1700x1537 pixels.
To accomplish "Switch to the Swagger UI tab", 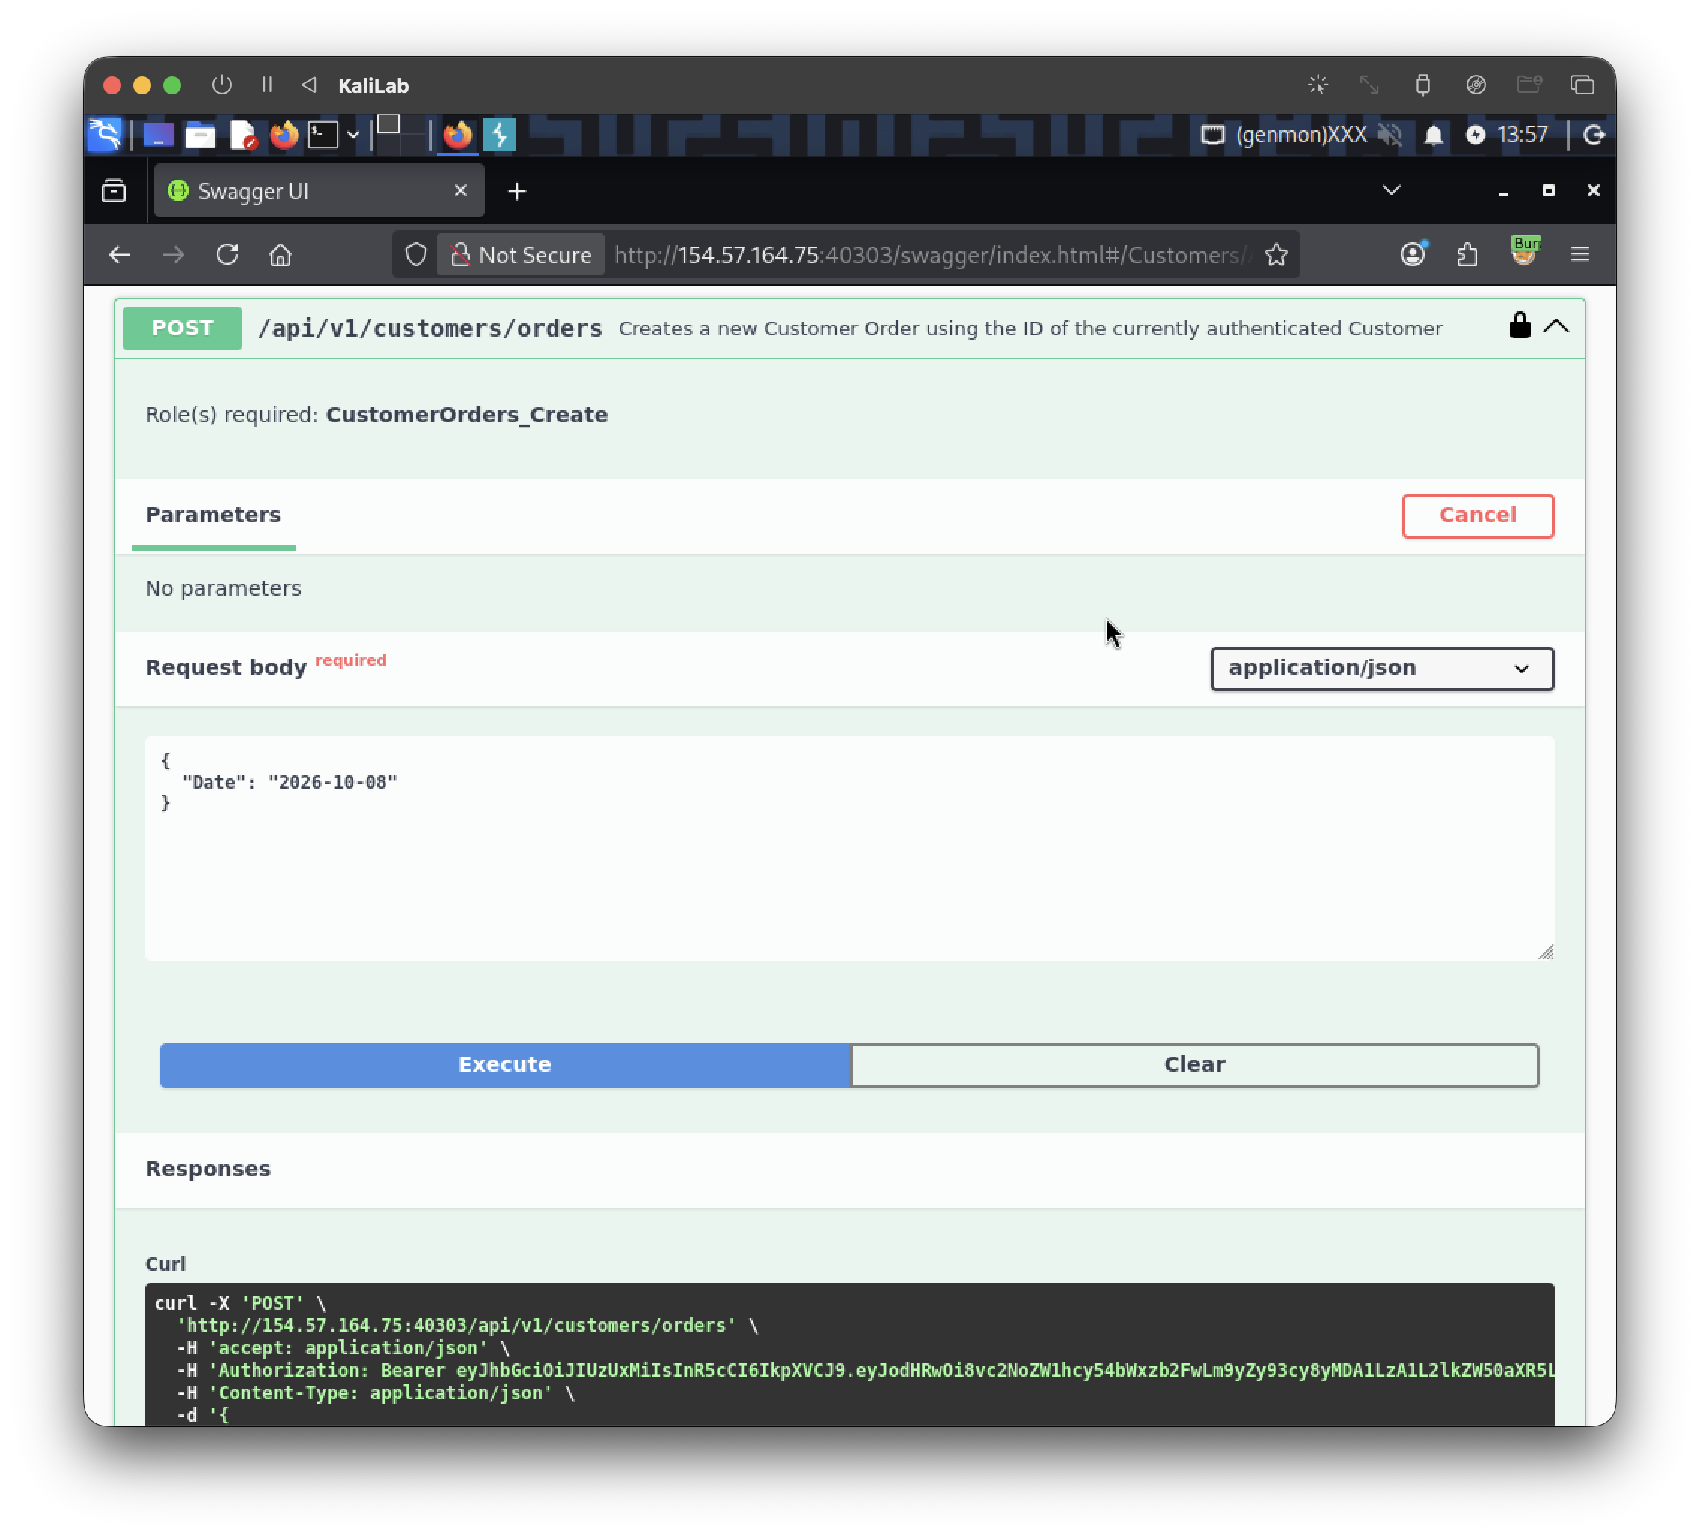I will [319, 191].
